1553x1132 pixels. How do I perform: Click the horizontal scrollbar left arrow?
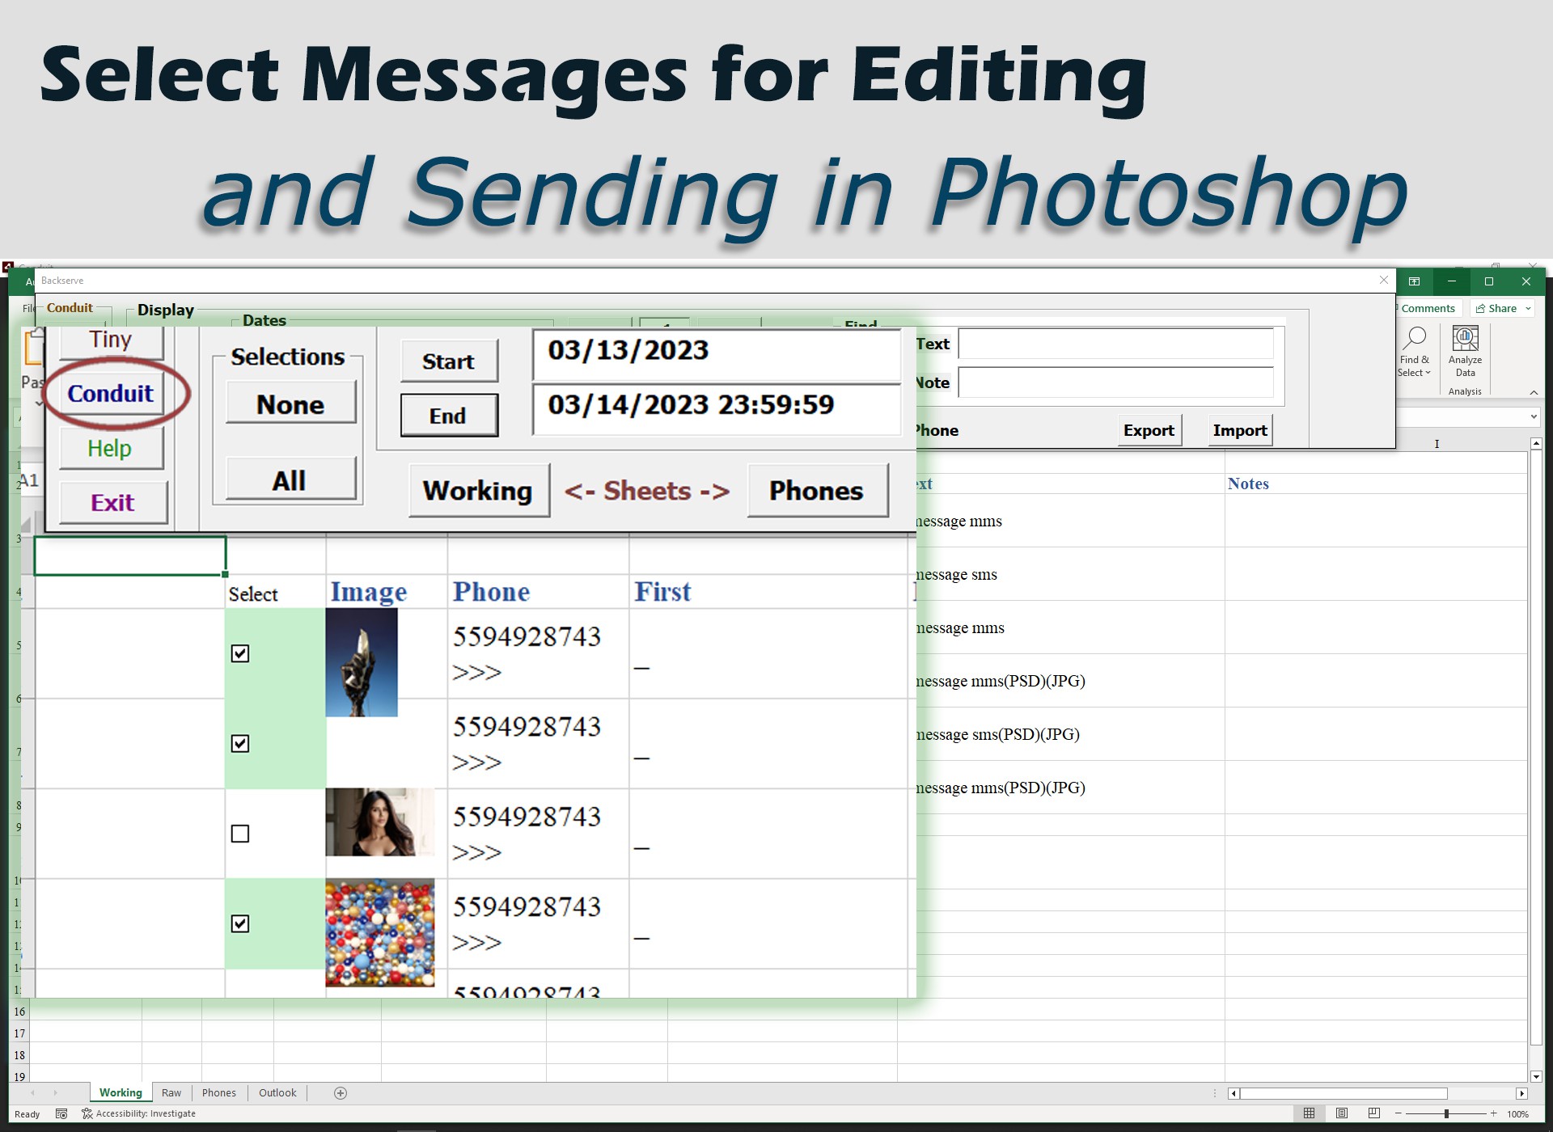click(x=1234, y=1093)
